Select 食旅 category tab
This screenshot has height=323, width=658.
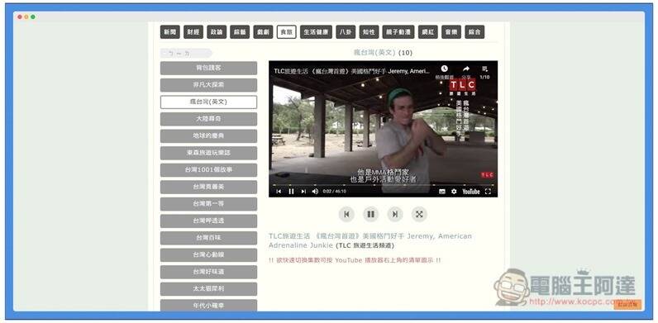point(287,32)
